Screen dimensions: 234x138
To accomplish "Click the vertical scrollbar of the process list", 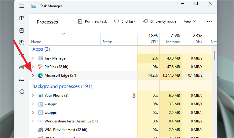I will click(215, 55).
